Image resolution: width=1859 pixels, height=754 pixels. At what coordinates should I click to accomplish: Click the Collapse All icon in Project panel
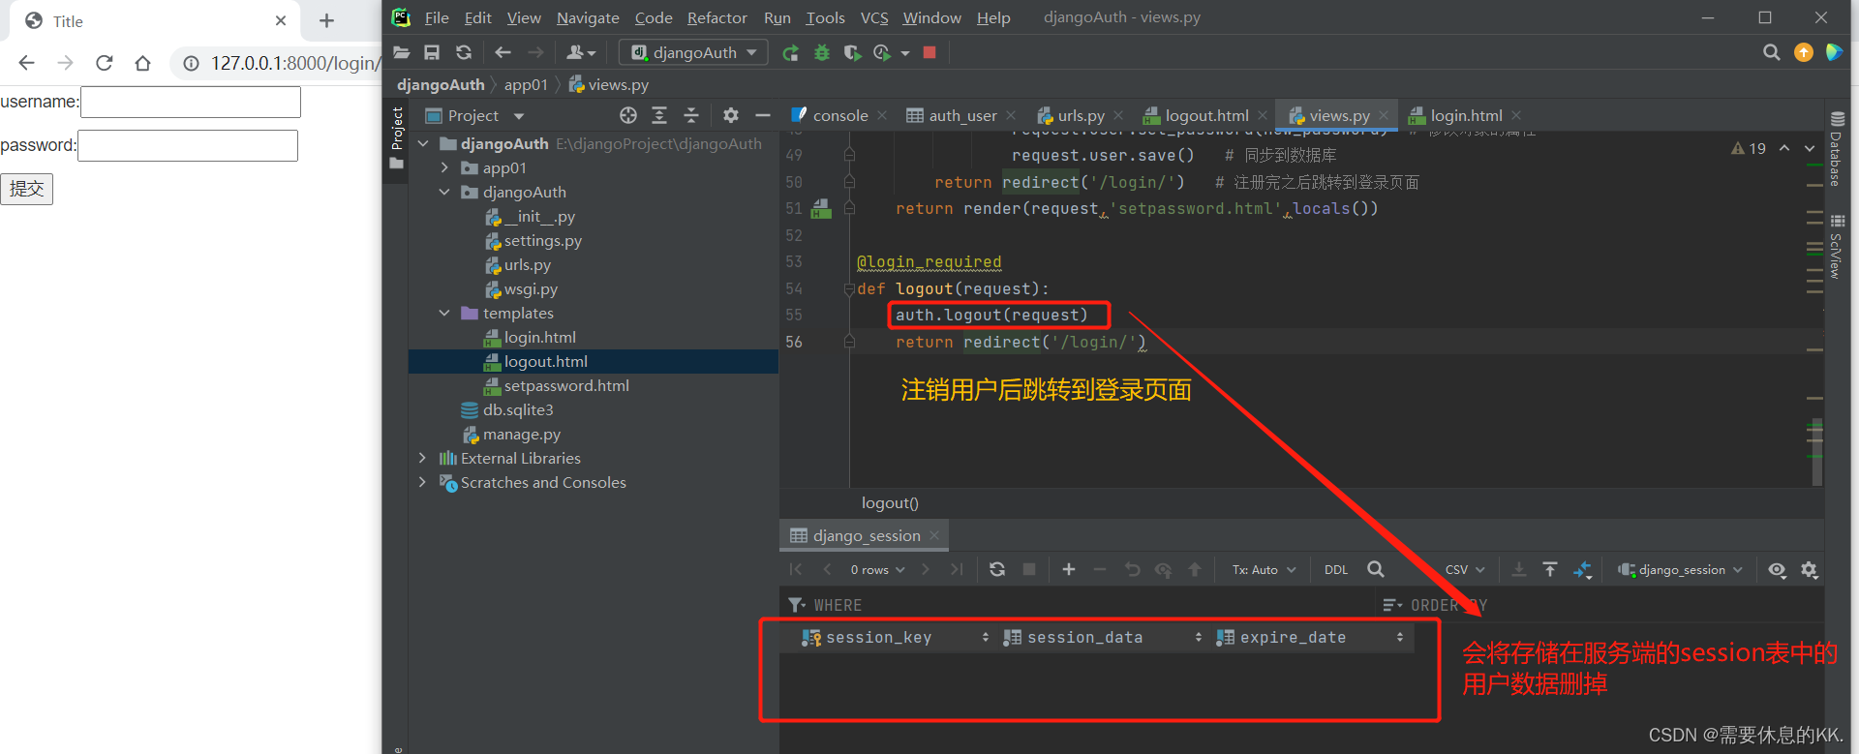pos(691,115)
